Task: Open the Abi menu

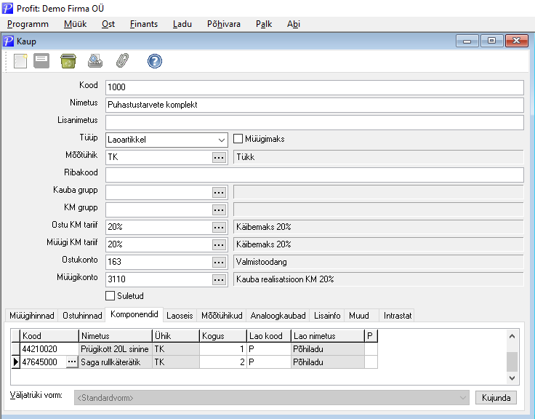Action: [x=294, y=24]
